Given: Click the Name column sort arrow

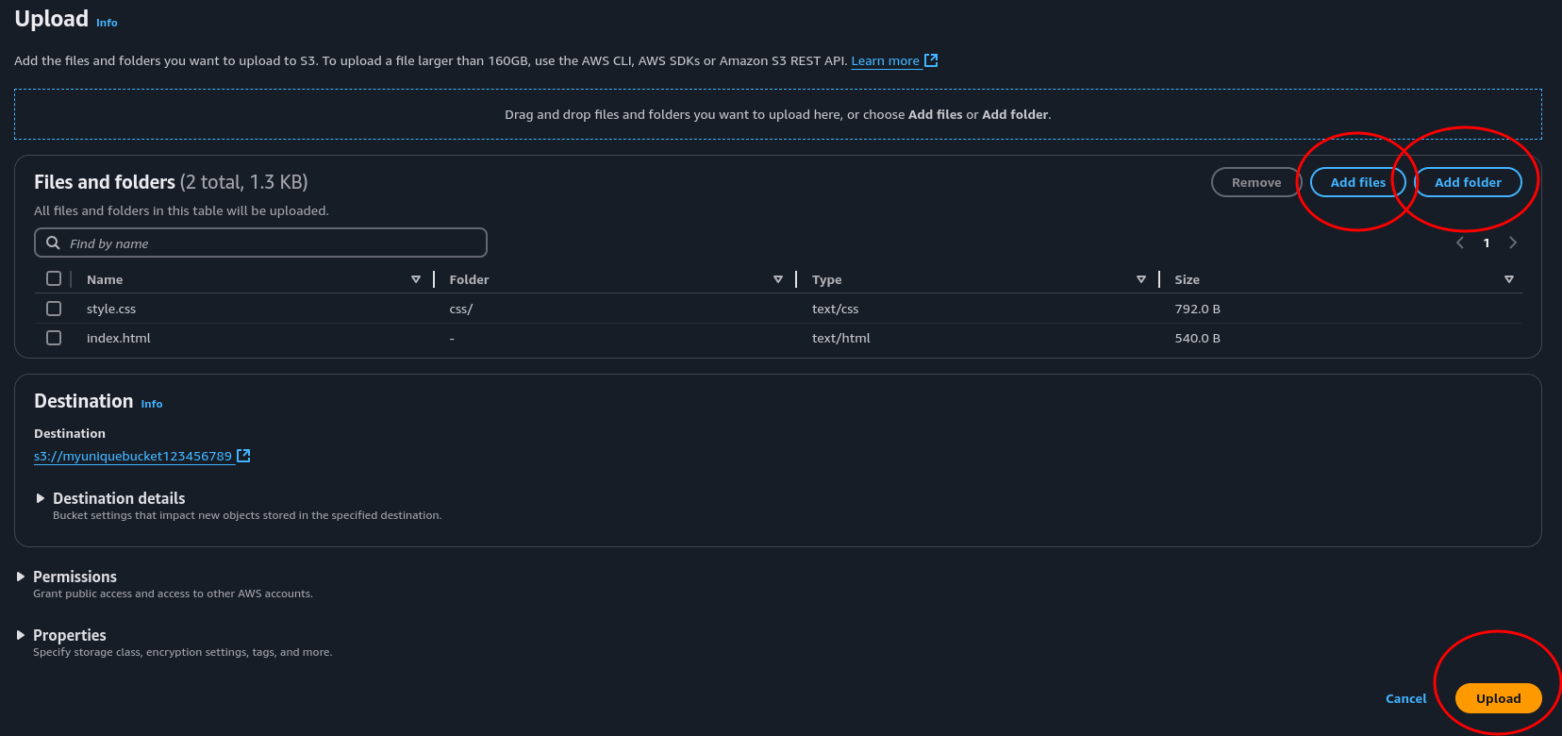Looking at the screenshot, I should (x=416, y=279).
